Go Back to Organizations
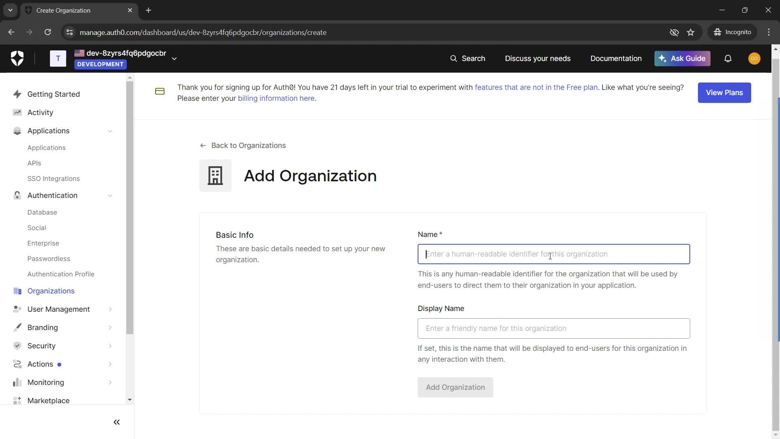 click(x=243, y=146)
